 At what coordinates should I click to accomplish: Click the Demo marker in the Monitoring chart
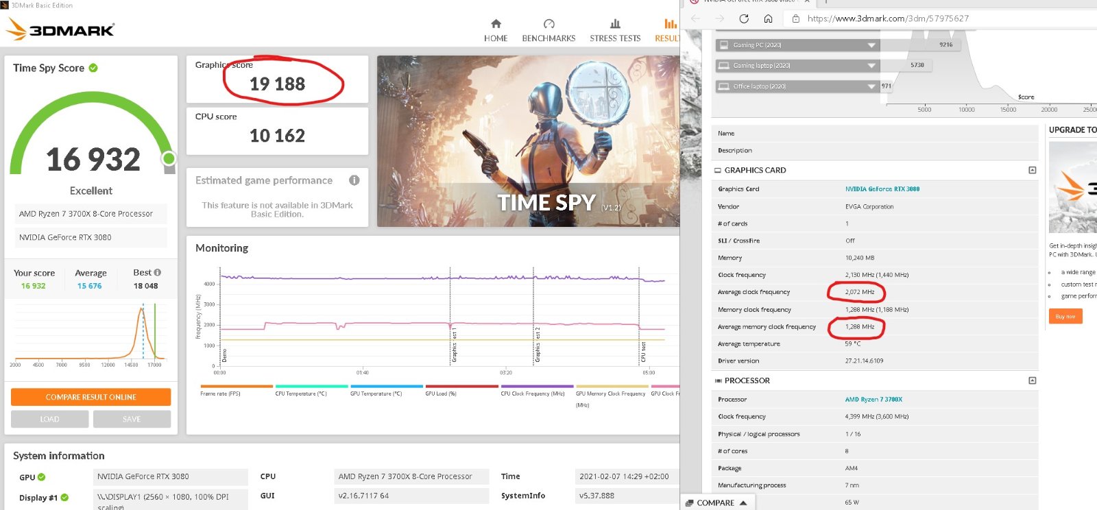click(x=224, y=355)
